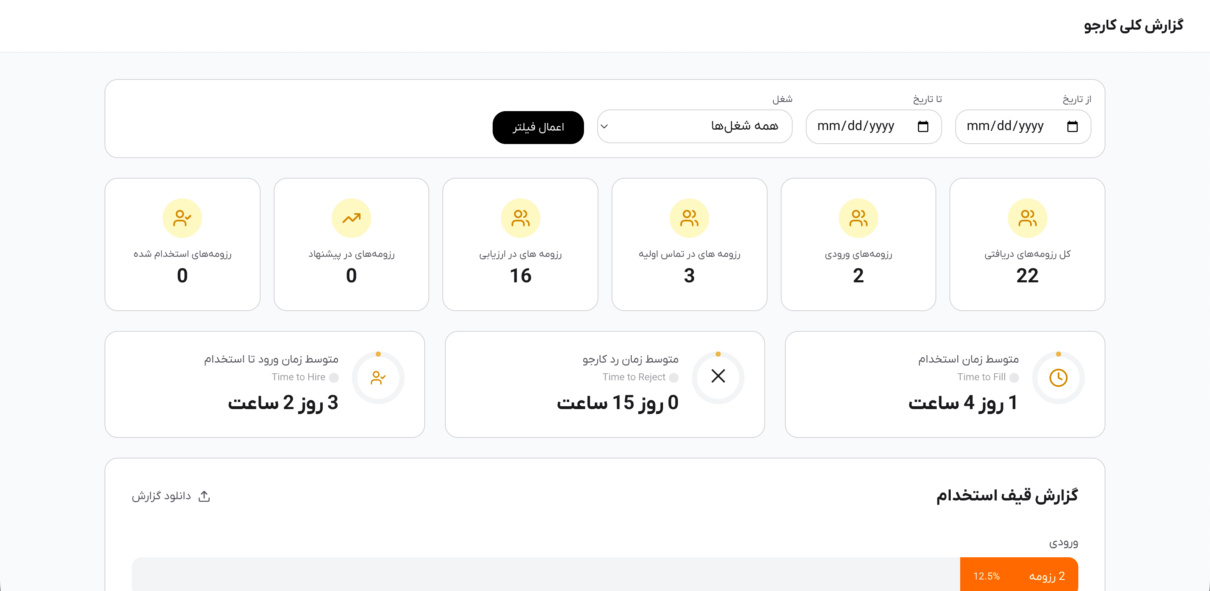
Task: Click the user-check icon for Time to Hire
Action: pos(378,378)
